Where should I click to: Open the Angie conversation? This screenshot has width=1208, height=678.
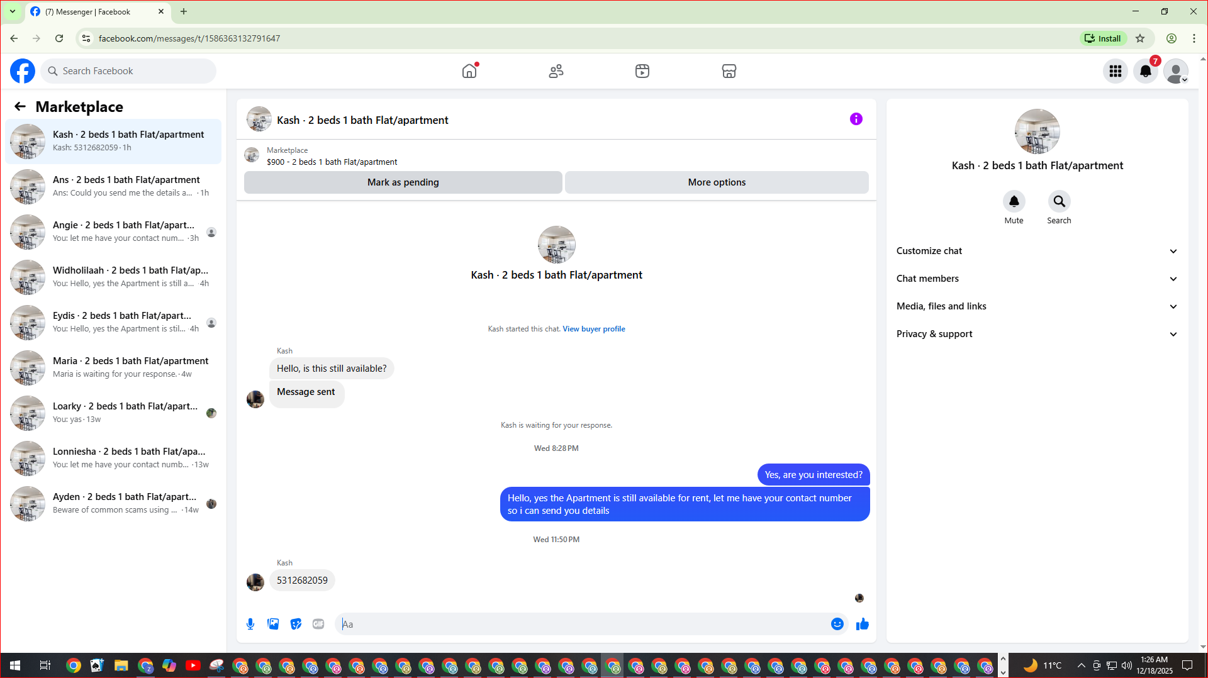click(x=113, y=232)
